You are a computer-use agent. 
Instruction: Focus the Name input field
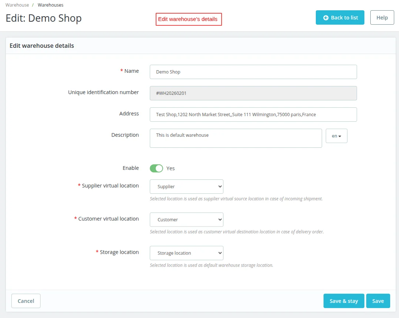pyautogui.click(x=253, y=72)
